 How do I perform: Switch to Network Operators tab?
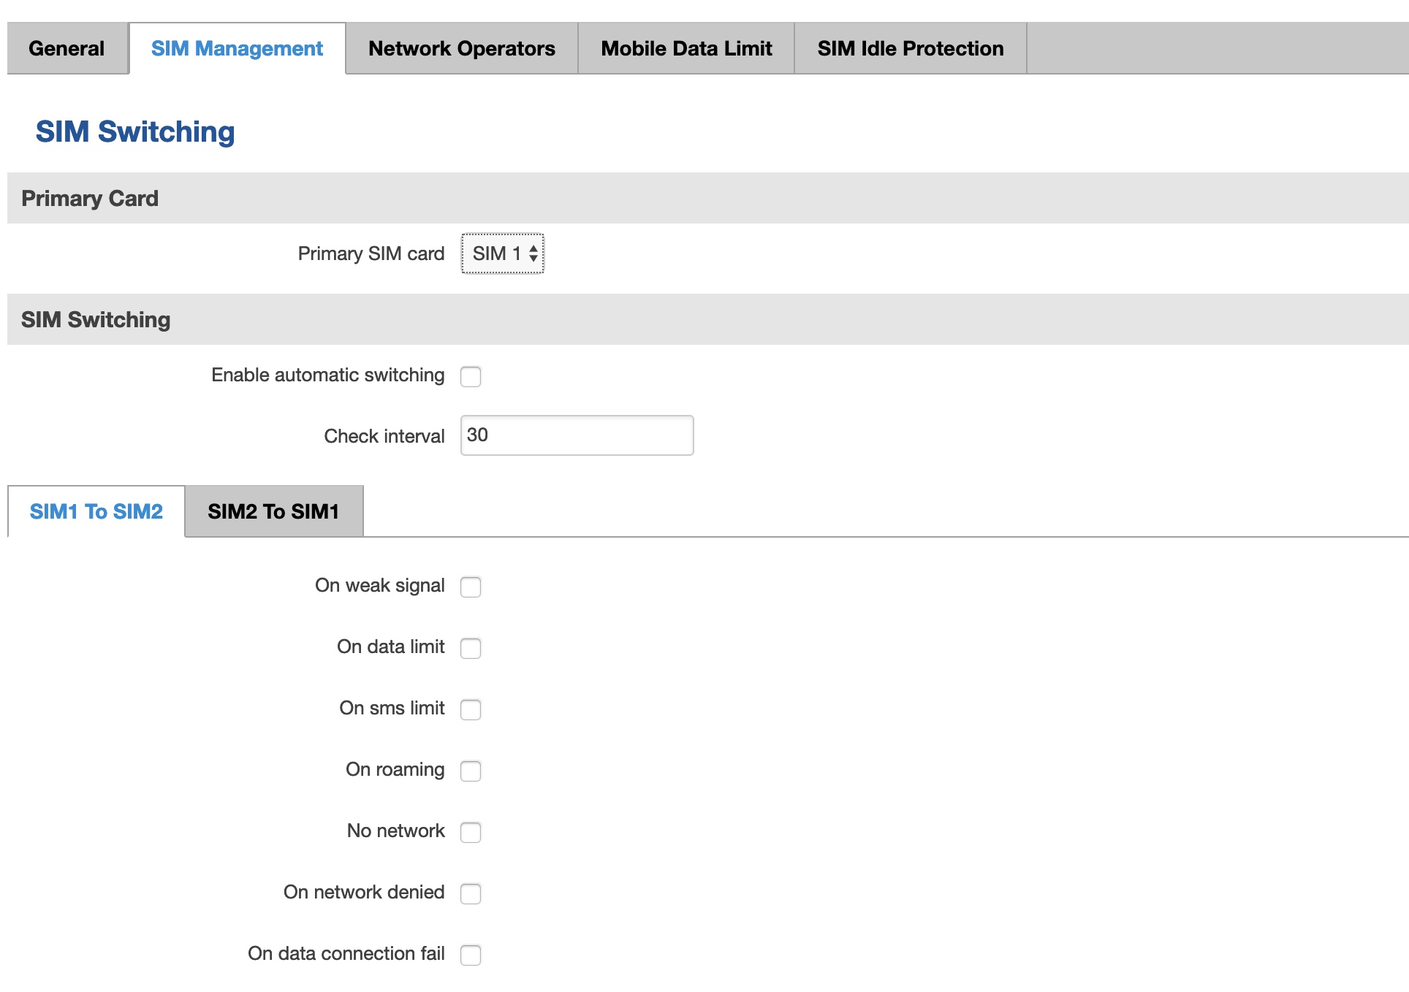coord(461,48)
